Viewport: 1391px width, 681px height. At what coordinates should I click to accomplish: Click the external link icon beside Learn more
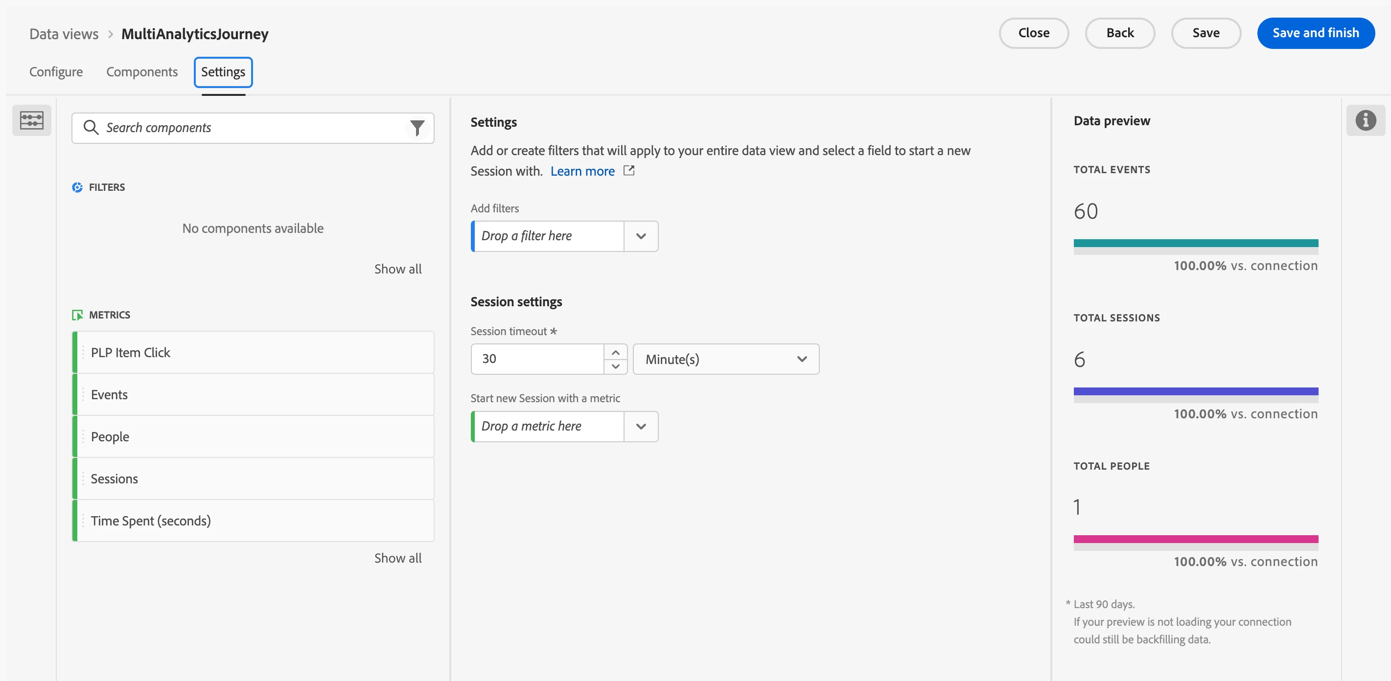(x=628, y=171)
